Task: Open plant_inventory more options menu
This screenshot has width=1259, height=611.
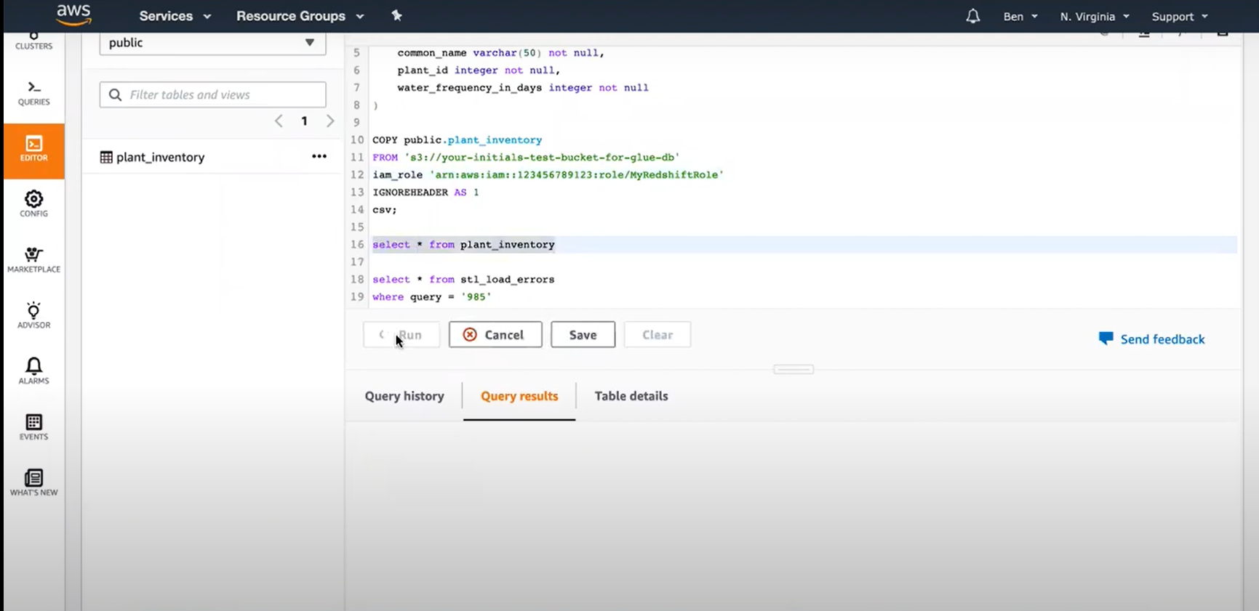Action: (x=319, y=156)
